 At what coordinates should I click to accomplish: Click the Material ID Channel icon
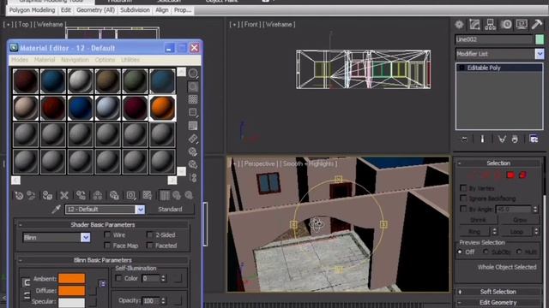(x=130, y=196)
